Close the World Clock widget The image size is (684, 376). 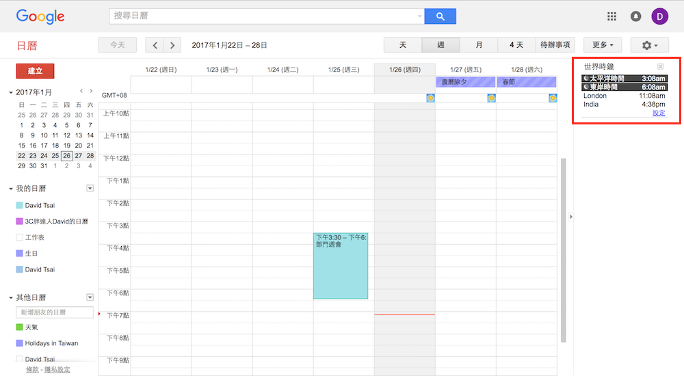[x=660, y=66]
